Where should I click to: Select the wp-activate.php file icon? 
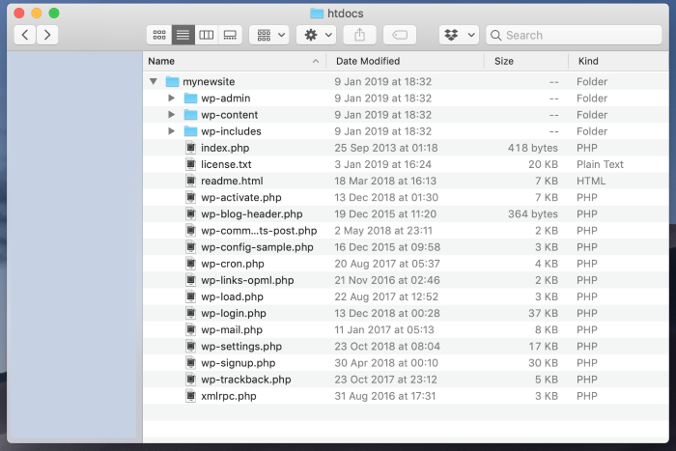click(x=190, y=197)
